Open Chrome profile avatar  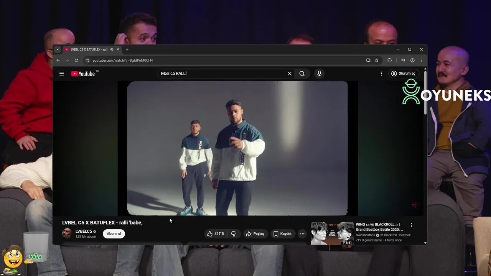[x=412, y=60]
